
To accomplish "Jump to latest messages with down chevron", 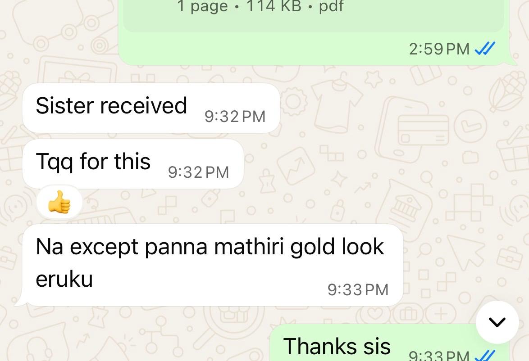I will coord(497,322).
